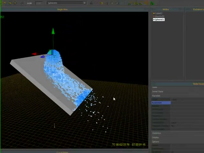Click the yellow square icon in top toolbar
The image size is (204, 153).
coord(101,3)
